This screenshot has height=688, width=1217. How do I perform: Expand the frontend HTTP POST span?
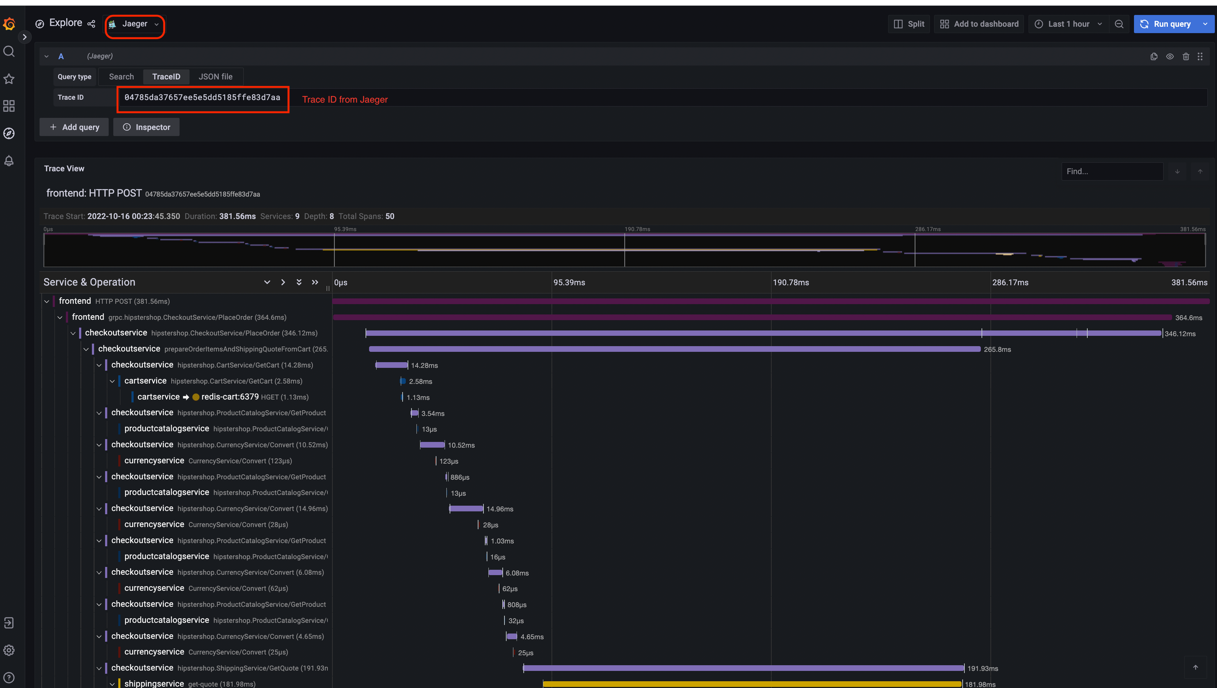tap(46, 301)
